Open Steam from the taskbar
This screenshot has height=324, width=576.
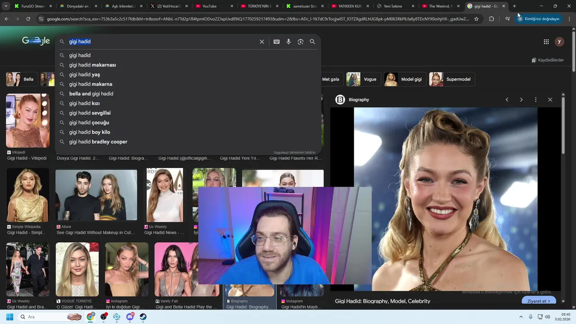pos(143,317)
